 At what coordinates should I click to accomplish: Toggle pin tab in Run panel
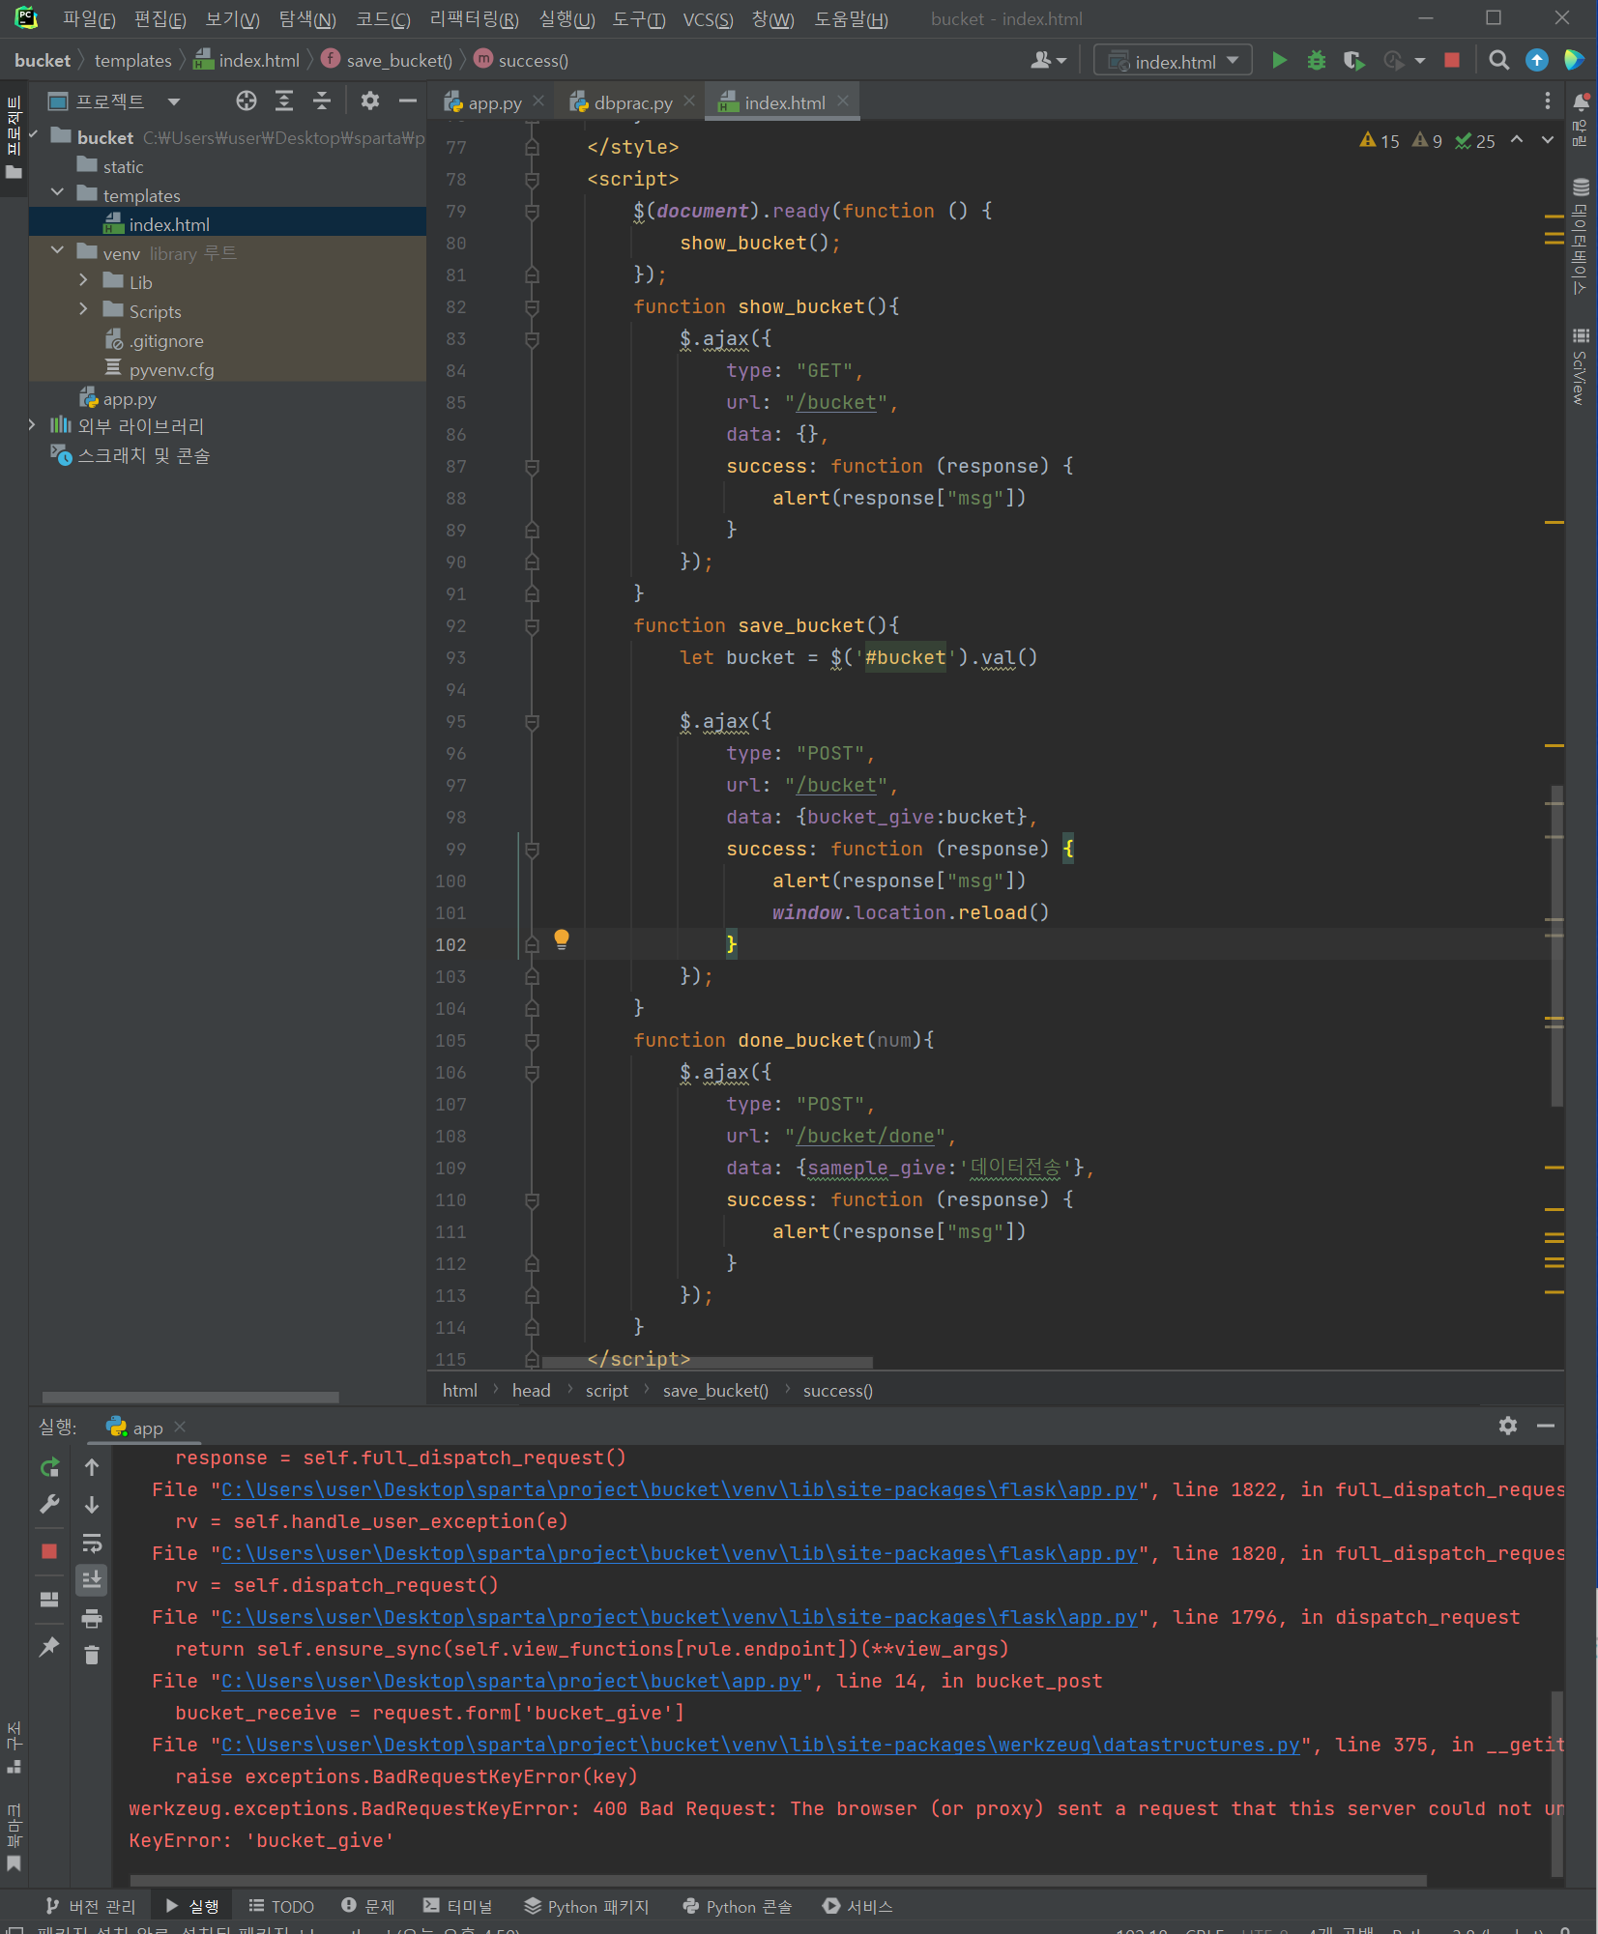[50, 1646]
